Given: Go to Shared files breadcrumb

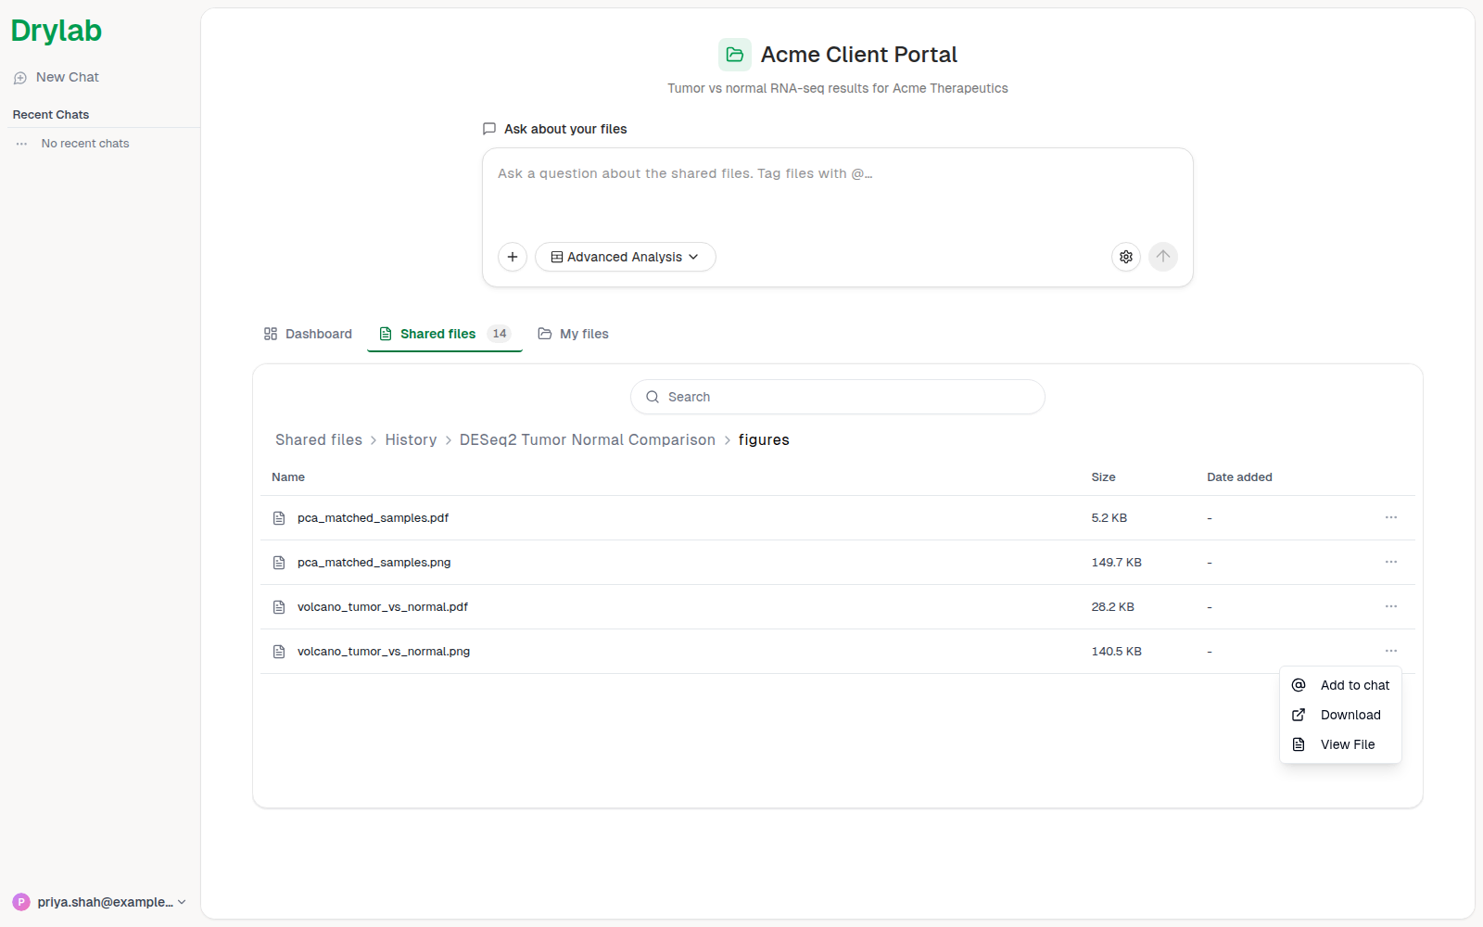Looking at the screenshot, I should [x=319, y=439].
